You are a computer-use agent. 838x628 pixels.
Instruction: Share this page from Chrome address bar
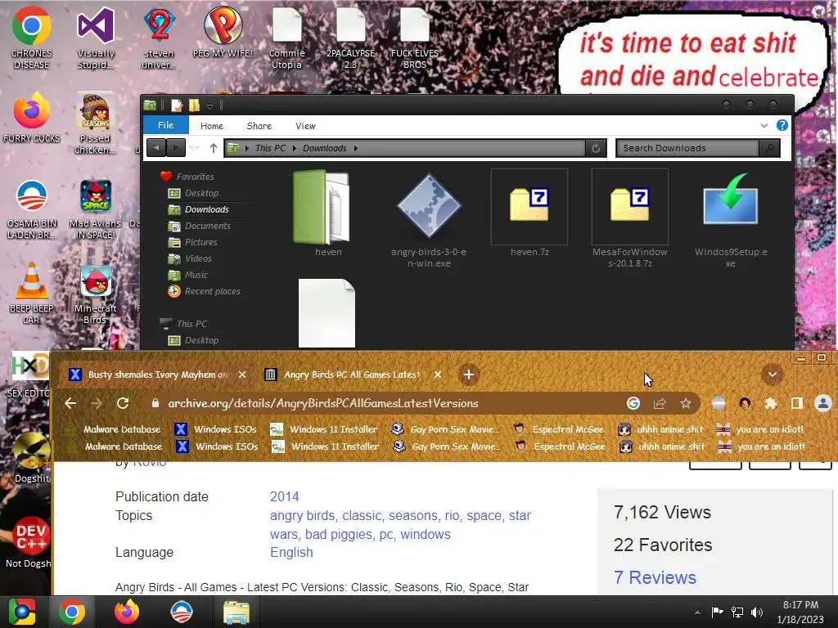660,403
